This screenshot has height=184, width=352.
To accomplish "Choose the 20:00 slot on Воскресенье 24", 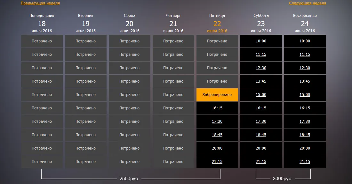I will click(x=305, y=148).
